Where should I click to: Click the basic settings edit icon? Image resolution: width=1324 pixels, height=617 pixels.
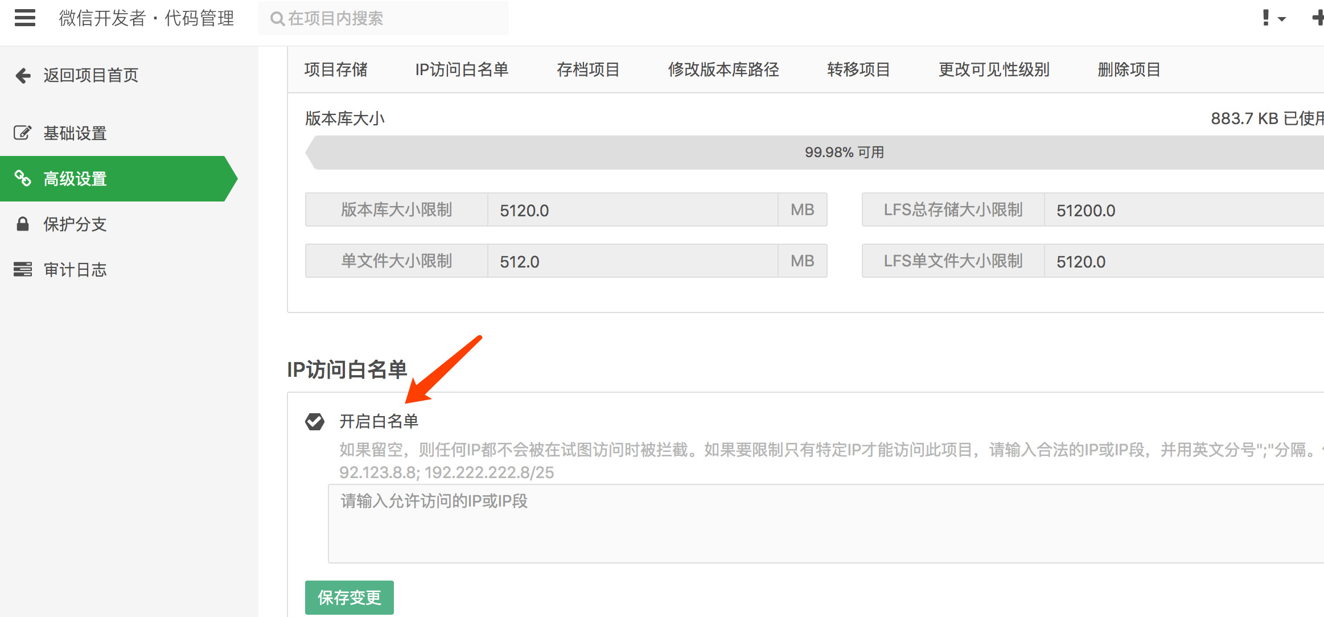[22, 133]
